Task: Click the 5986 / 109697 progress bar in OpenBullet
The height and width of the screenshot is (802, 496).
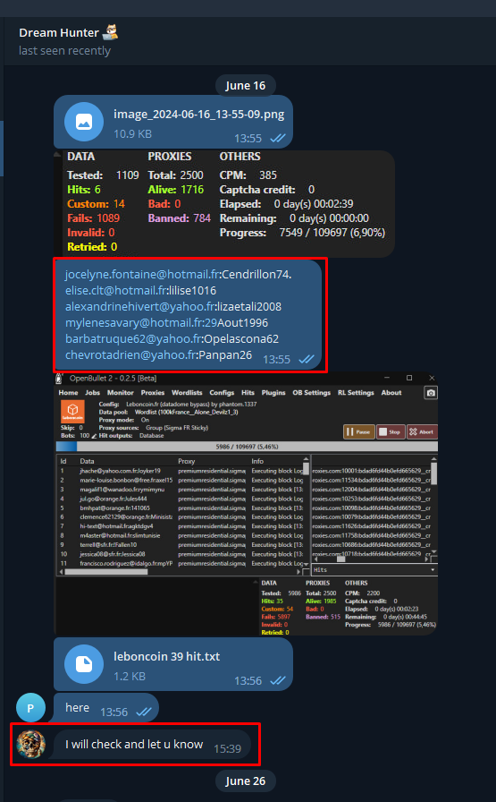Action: (x=247, y=447)
